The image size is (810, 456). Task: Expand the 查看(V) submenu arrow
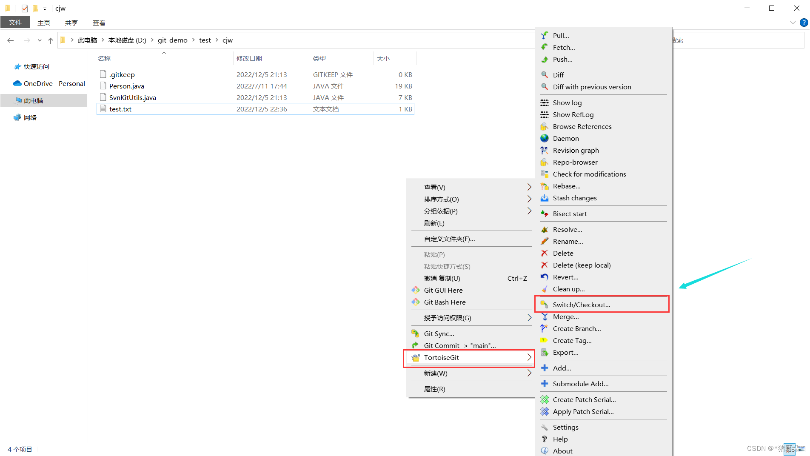coord(529,187)
